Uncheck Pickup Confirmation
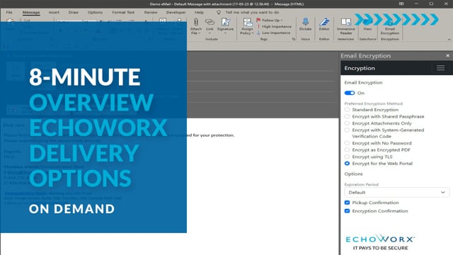The height and width of the screenshot is (255, 453). [348, 203]
